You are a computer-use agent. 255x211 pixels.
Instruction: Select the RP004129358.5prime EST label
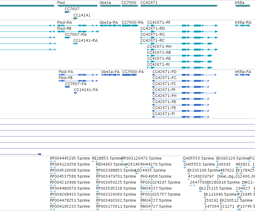pos(70,164)
